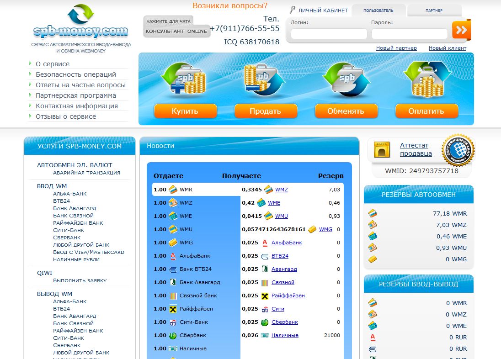
Task: Select the WMR row in Отдаете list
Action: (196, 190)
